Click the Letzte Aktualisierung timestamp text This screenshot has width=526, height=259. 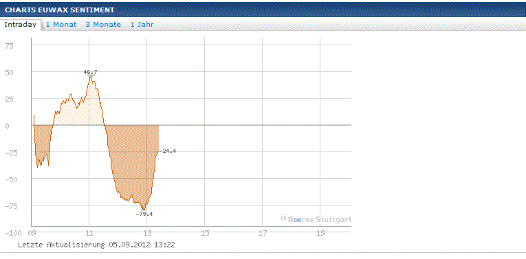click(x=96, y=245)
